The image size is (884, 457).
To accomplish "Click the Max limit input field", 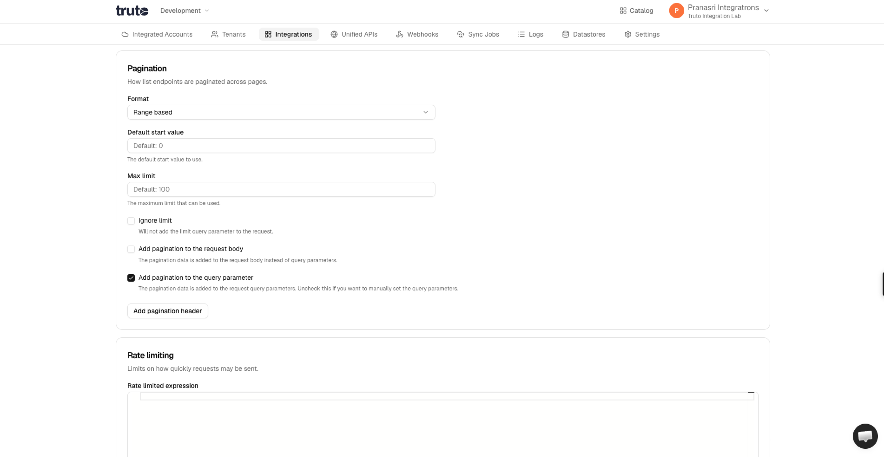I will [281, 189].
